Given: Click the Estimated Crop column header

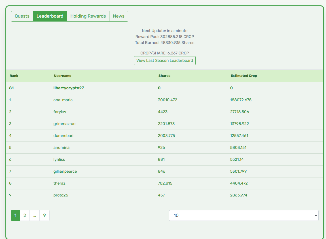Looking at the screenshot, I should pyautogui.click(x=244, y=76).
